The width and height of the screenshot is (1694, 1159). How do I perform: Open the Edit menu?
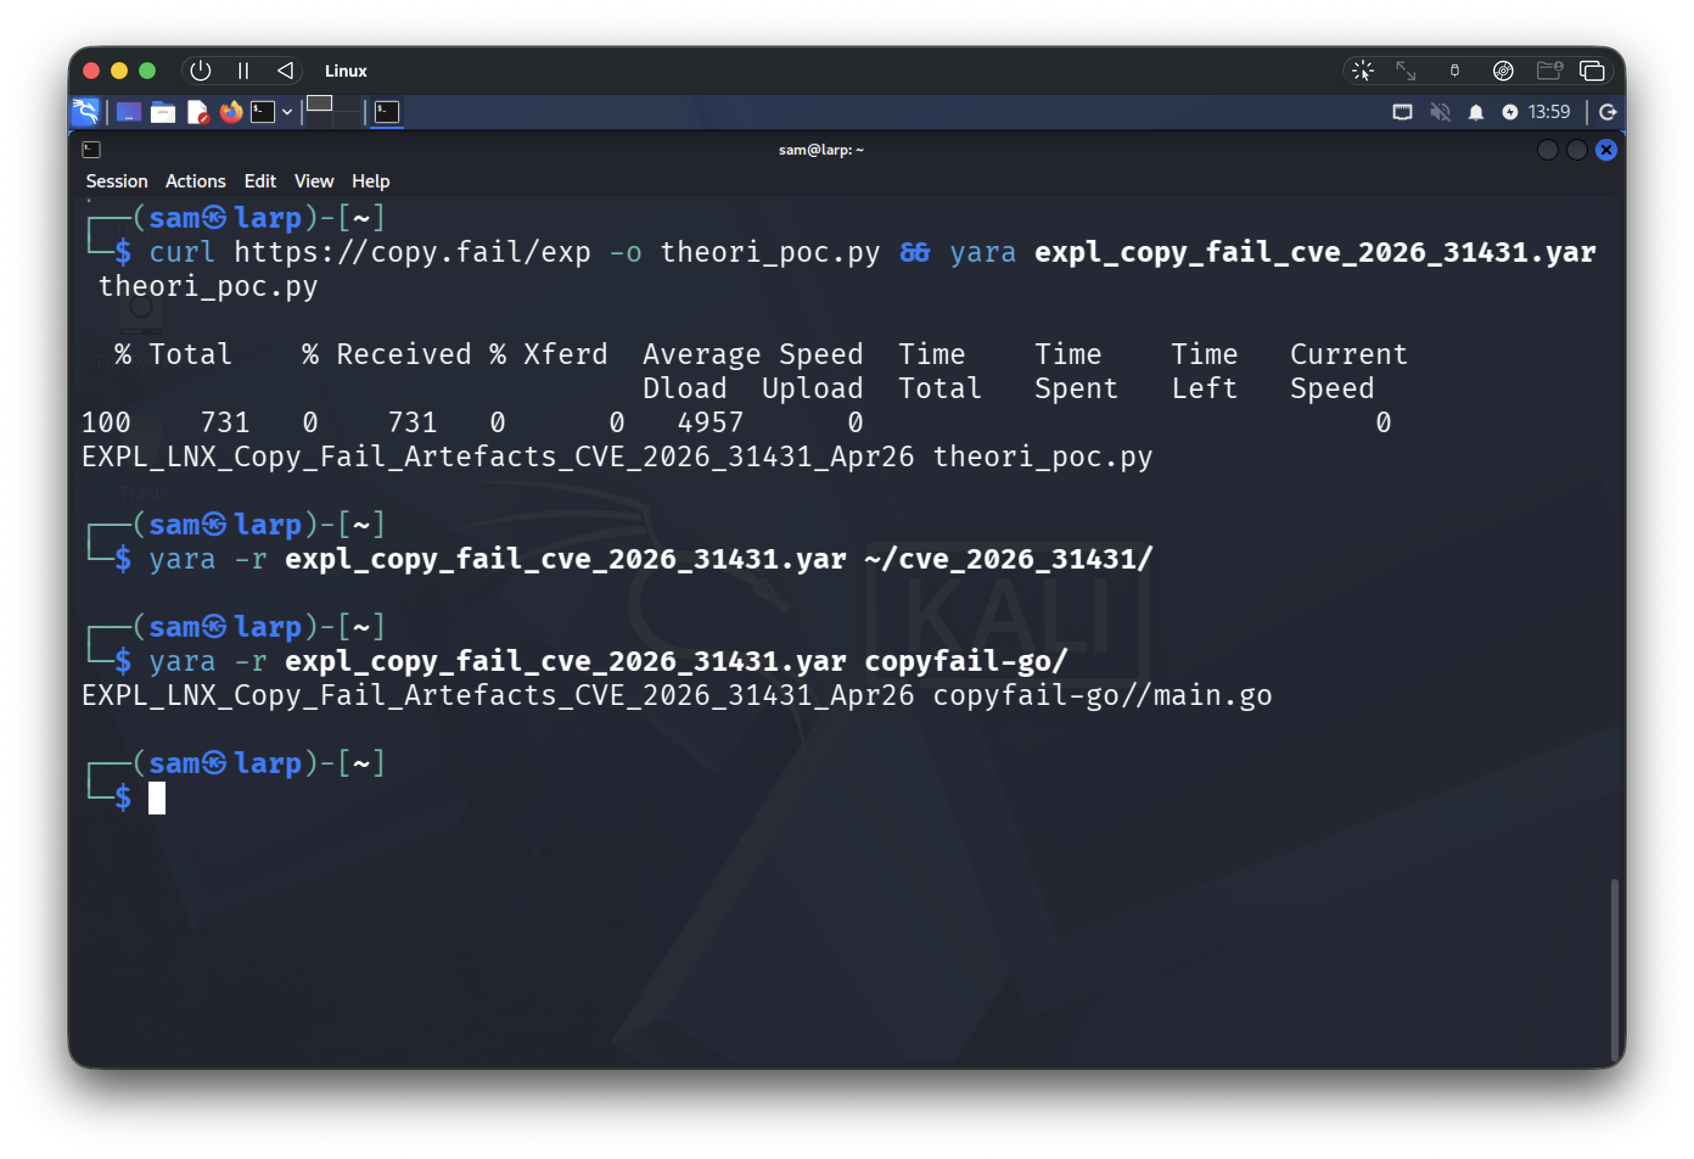pos(259,181)
